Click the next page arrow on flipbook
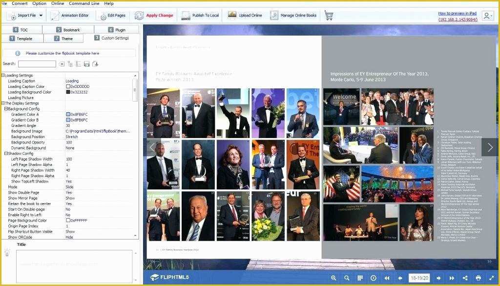 [490, 147]
